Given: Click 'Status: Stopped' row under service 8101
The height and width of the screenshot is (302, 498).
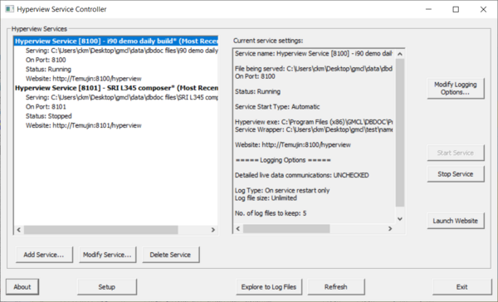Looking at the screenshot, I should click(x=49, y=116).
